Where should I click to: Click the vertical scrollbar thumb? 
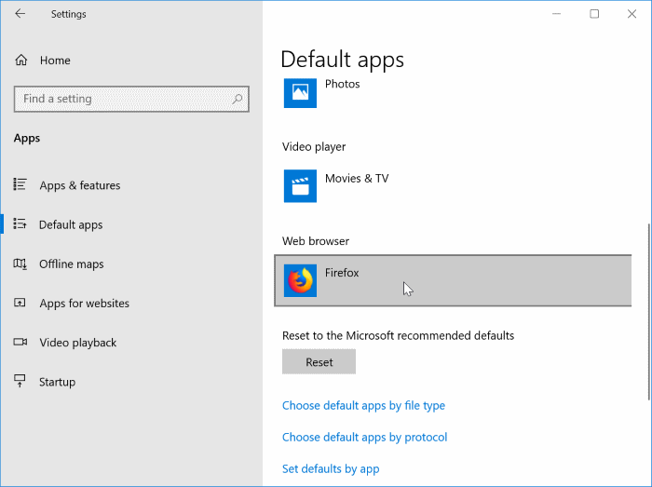point(649,312)
